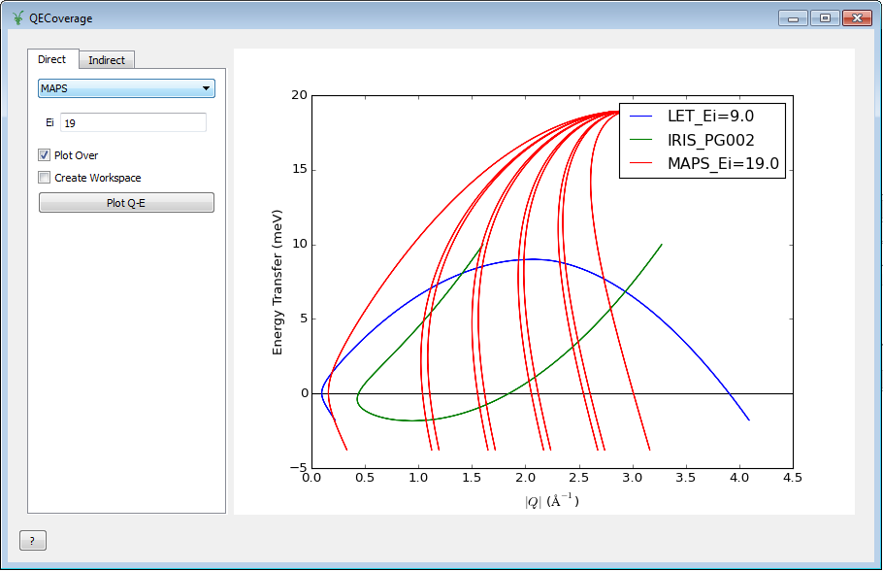Viewport: 883px width, 571px height.
Task: Maximize the QECoverage window
Action: pos(825,17)
